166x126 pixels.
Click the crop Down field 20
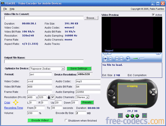pos(75,102)
